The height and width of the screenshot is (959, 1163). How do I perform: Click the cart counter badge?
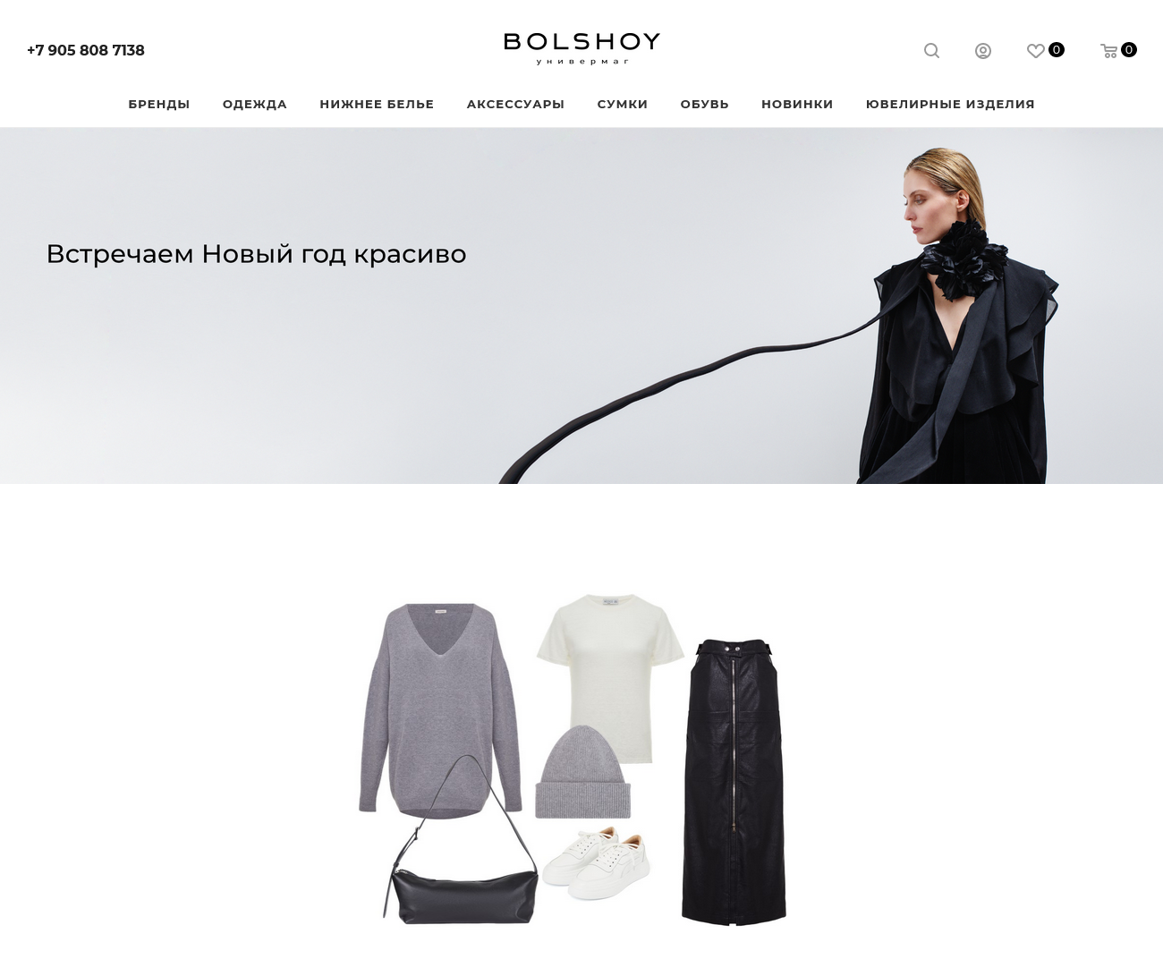[1129, 49]
